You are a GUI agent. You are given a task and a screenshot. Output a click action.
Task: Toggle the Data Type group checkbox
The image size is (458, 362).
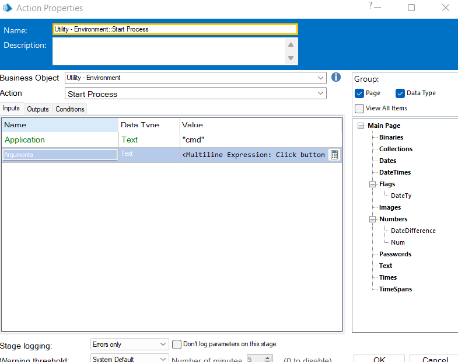click(x=400, y=93)
